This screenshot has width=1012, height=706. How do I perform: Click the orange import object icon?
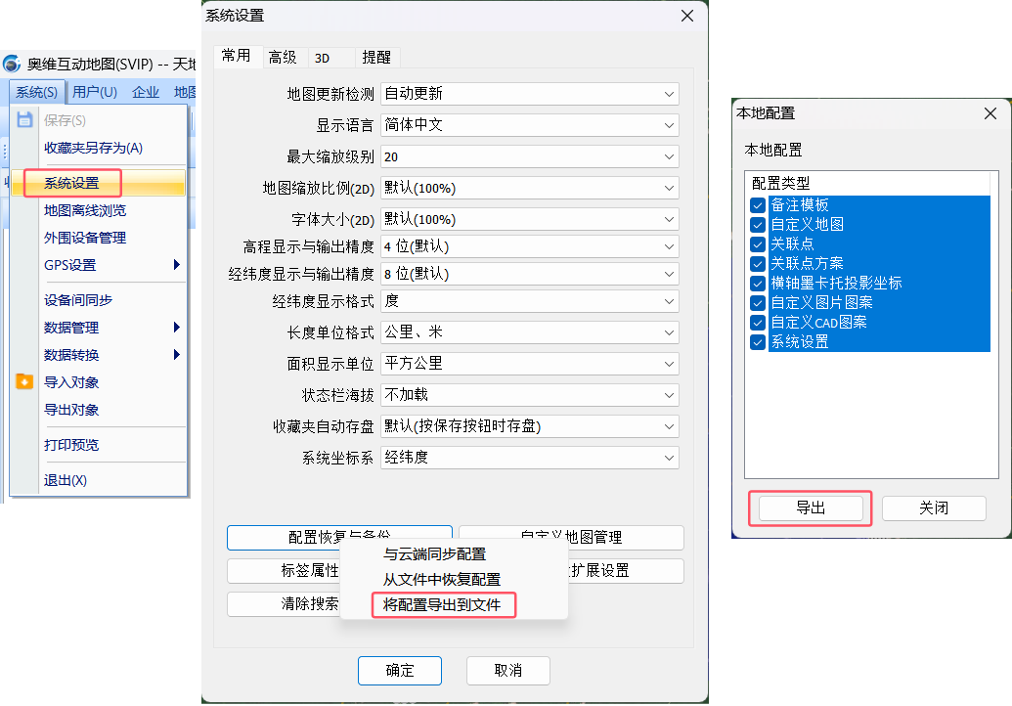pyautogui.click(x=24, y=381)
